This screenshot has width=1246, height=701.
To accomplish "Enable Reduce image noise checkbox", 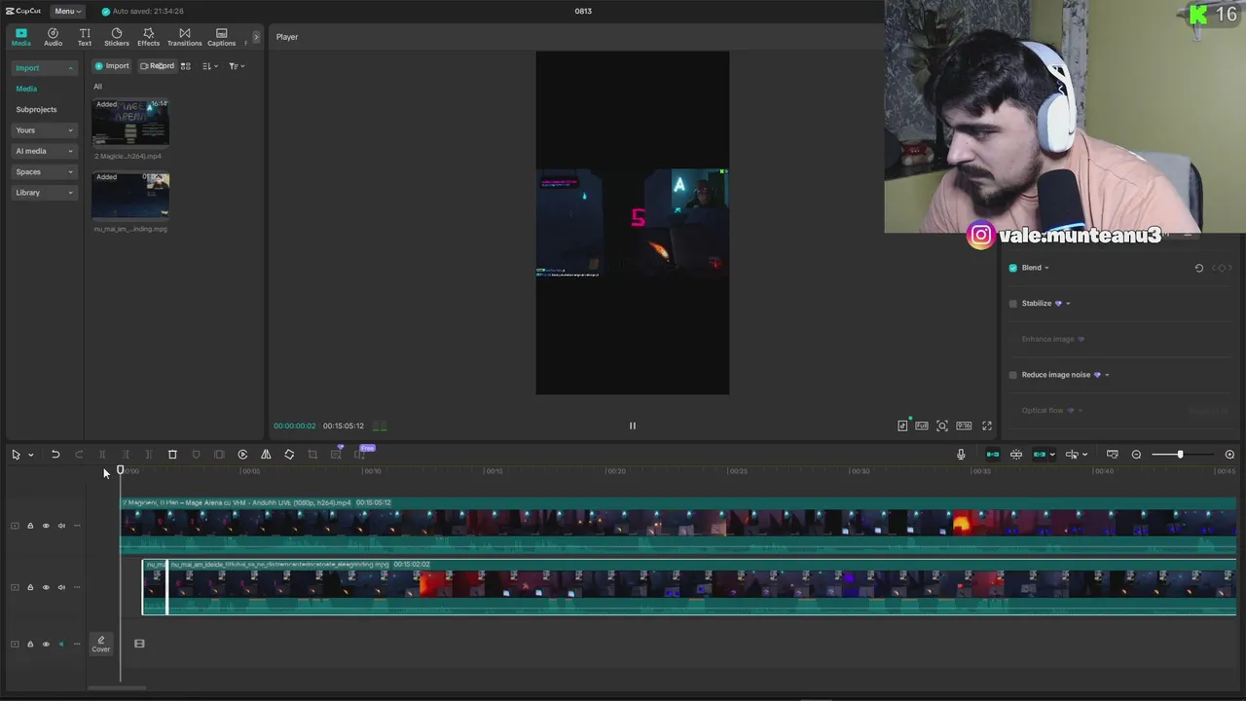I will (1013, 375).
